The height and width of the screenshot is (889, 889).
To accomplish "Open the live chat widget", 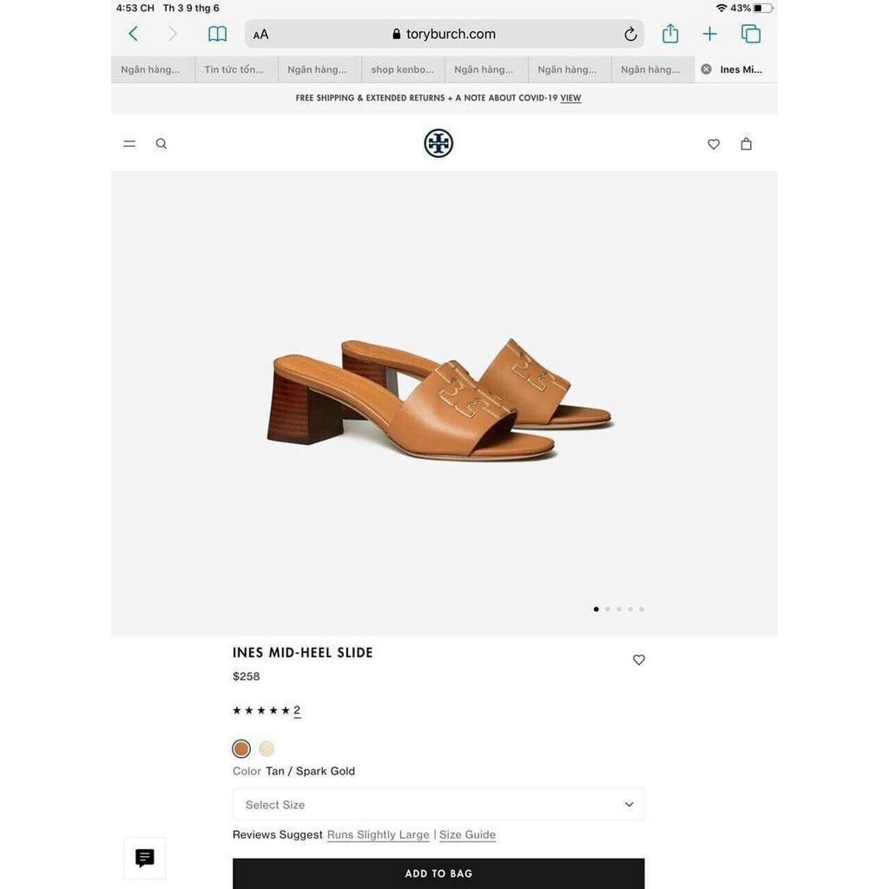I will (x=145, y=858).
